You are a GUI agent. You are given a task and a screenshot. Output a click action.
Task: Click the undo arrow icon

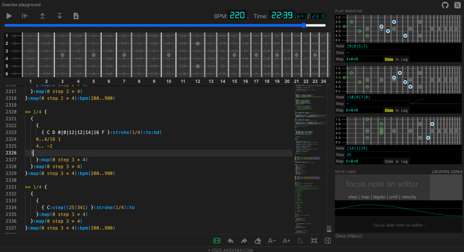[x=231, y=241]
